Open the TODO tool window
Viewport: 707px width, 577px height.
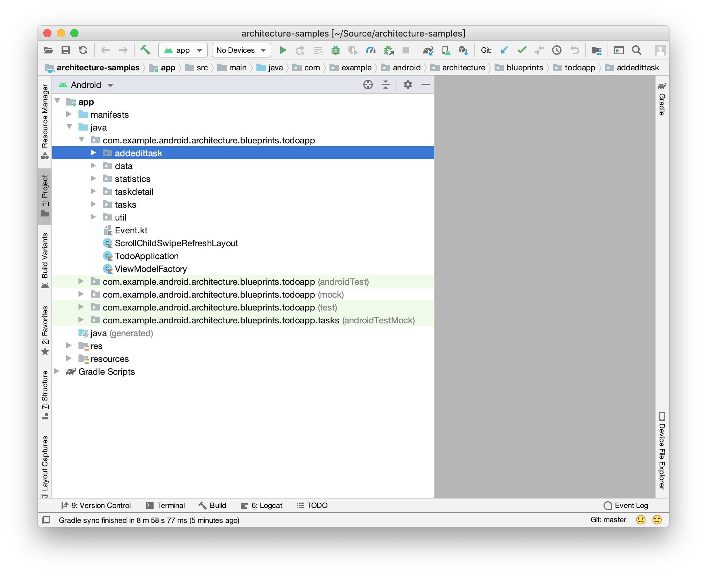pos(312,505)
